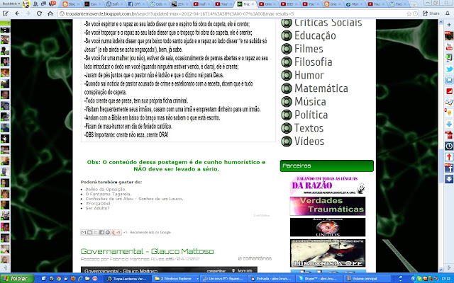Open related post '#ForçaOziel'
Screen dimensions: 454x283
[x=98, y=203]
